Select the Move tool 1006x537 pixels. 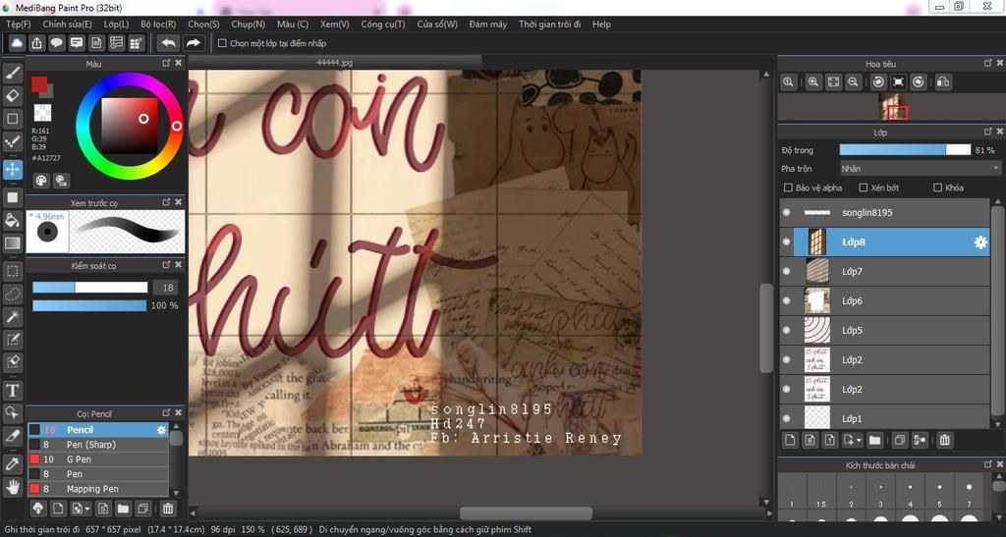point(12,169)
